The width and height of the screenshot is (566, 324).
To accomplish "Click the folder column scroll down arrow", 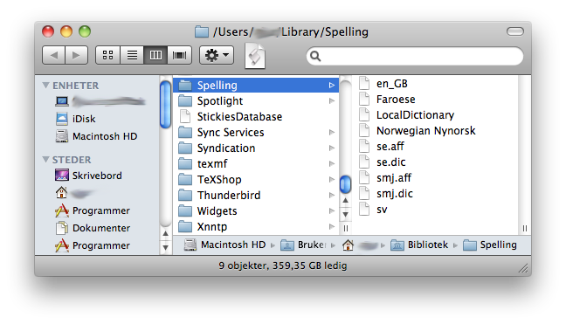I will point(345,214).
